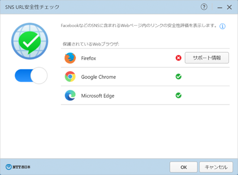
Task: Click the Microsoft Edge browser icon
Action: pos(70,95)
